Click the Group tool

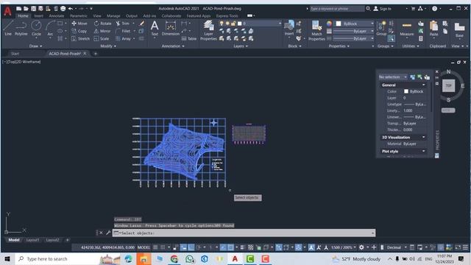pyautogui.click(x=381, y=28)
